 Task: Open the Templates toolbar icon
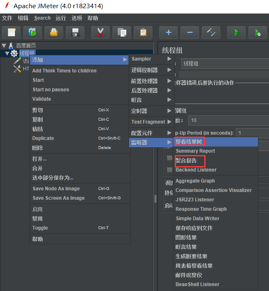point(32,32)
